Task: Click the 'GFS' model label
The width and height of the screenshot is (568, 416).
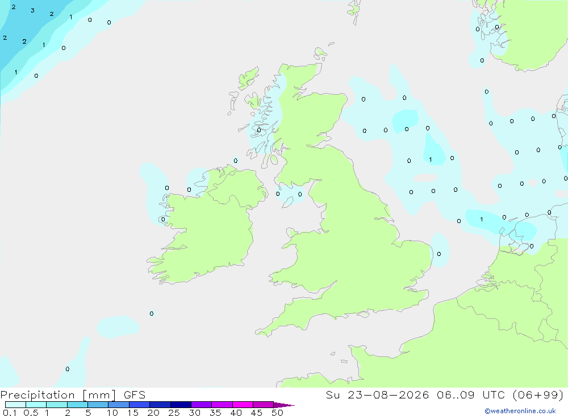Action: click(x=135, y=395)
